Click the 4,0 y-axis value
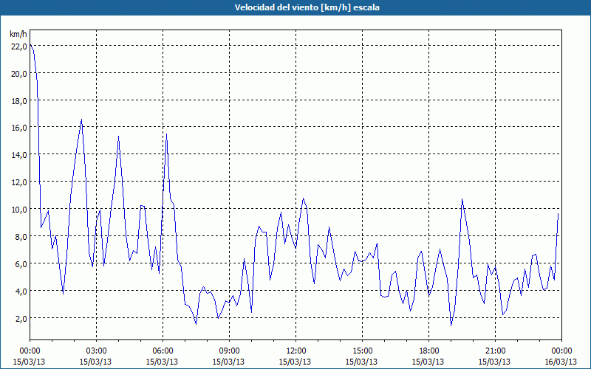This screenshot has width=591, height=369. [x=21, y=291]
